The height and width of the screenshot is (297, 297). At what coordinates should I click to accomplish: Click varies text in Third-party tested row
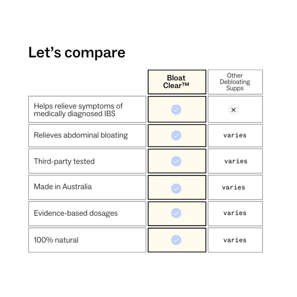point(236,161)
